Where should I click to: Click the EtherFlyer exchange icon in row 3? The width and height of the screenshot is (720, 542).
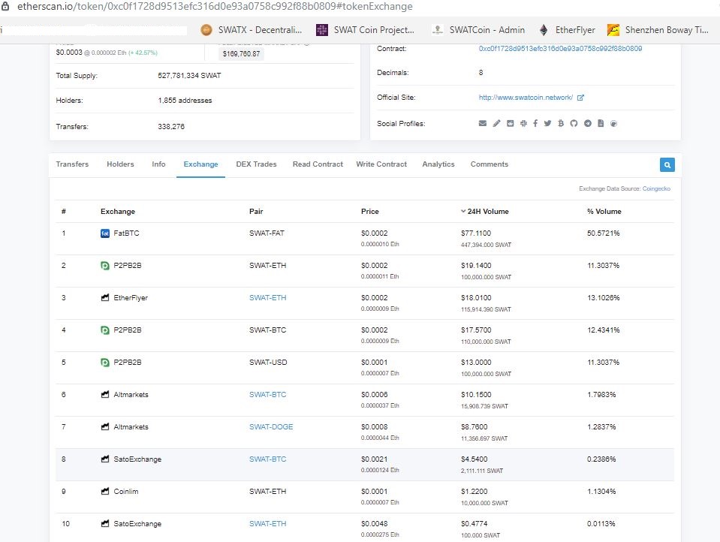pos(104,297)
